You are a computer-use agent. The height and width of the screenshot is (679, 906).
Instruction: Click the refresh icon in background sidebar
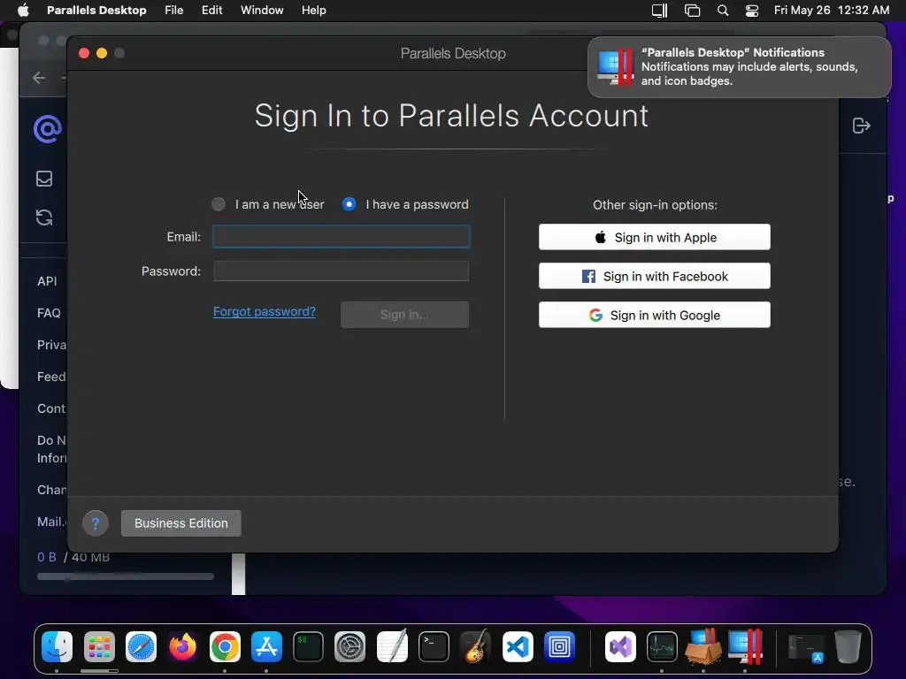point(44,217)
